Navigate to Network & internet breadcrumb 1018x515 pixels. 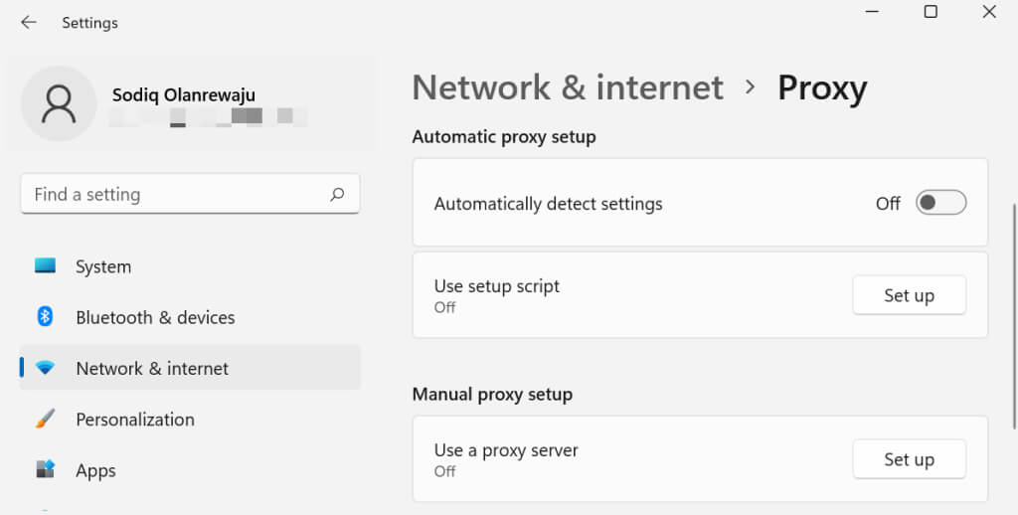point(568,87)
